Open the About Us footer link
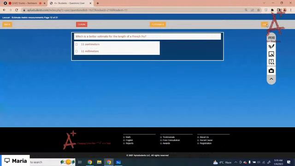The width and height of the screenshot is (295, 166). pyautogui.click(x=204, y=137)
